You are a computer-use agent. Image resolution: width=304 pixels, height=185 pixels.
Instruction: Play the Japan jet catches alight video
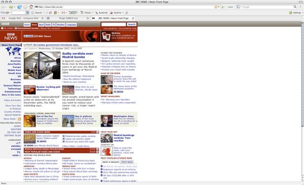click(x=64, y=139)
